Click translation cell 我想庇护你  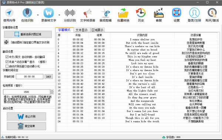click(196, 39)
